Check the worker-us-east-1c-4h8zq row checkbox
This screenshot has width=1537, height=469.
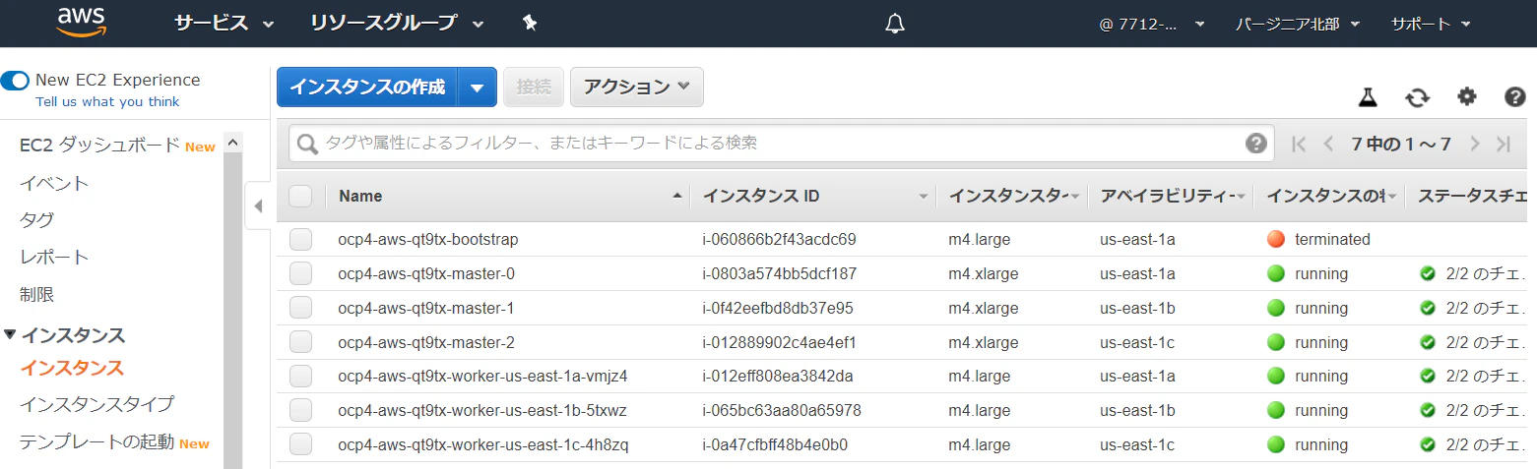(x=300, y=444)
